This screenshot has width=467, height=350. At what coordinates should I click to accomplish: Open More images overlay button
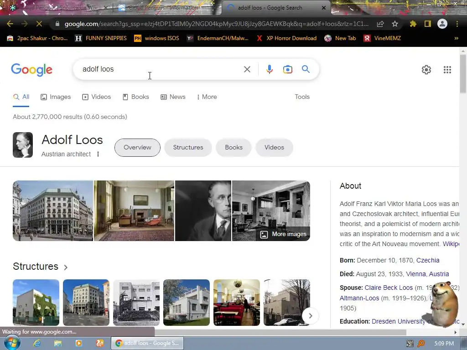coord(283,234)
